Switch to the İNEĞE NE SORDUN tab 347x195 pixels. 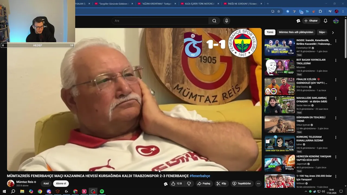tap(243, 4)
